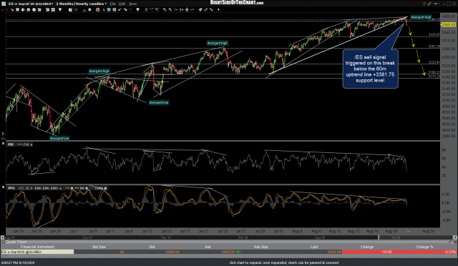Click the undo arrow icon
The width and height of the screenshot is (458, 266).
click(120, 10)
